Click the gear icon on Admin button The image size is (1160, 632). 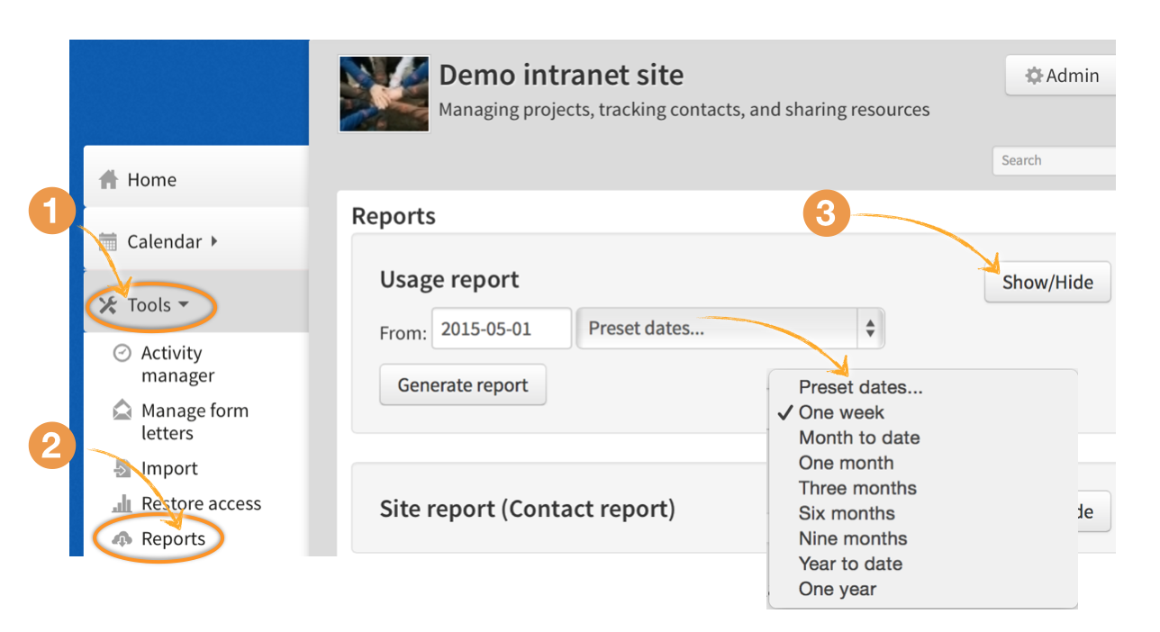click(1034, 76)
